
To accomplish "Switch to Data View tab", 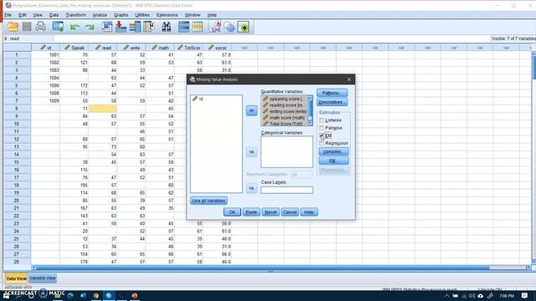I will point(16,278).
